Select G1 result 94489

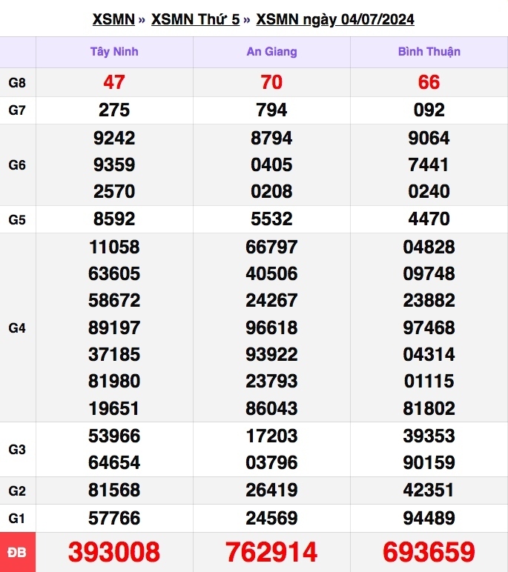(429, 518)
